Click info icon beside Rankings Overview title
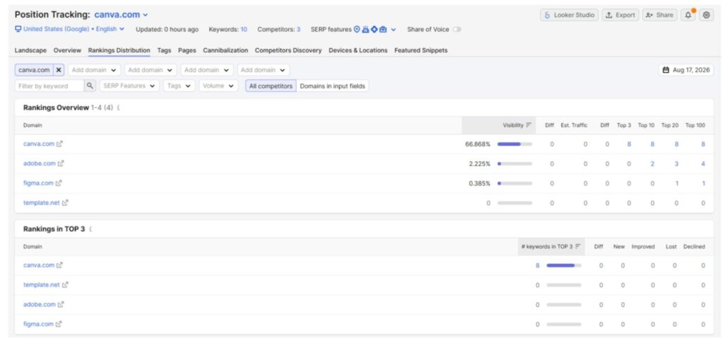 [x=119, y=108]
